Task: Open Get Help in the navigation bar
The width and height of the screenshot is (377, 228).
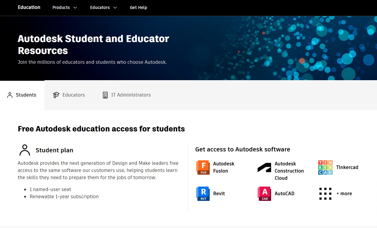Action: pos(138,7)
